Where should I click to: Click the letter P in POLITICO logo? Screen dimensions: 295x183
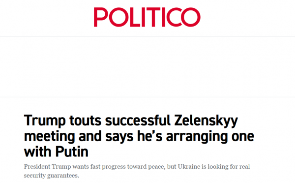pos(101,17)
